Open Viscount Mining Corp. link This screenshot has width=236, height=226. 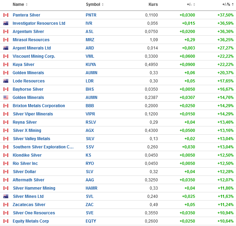(x=34, y=56)
